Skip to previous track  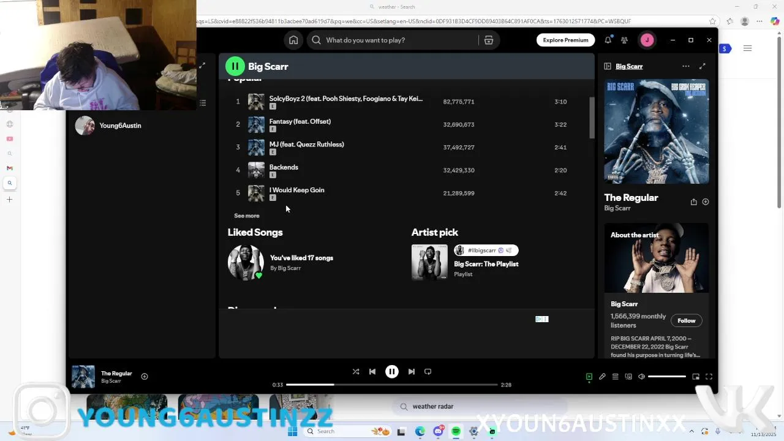(x=372, y=372)
